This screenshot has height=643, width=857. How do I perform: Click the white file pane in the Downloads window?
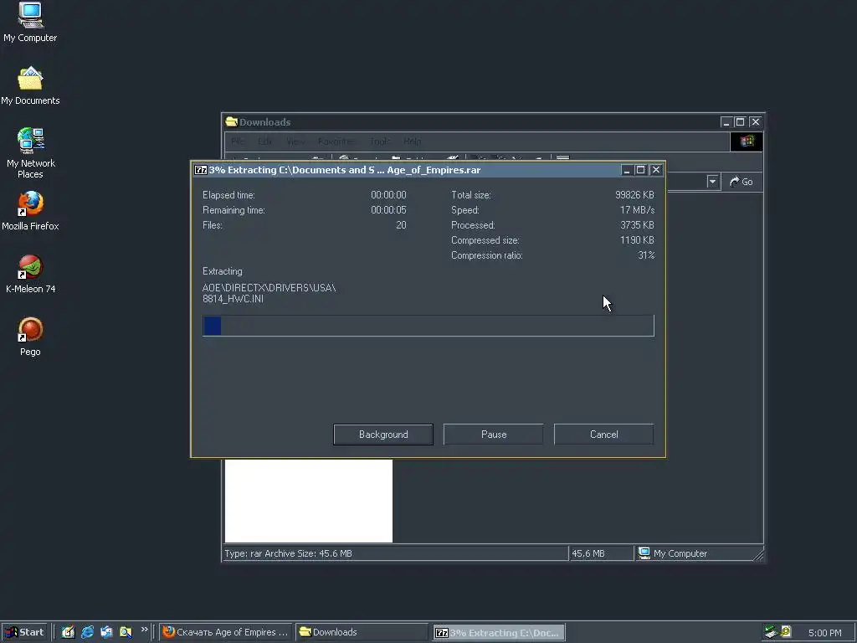click(x=309, y=501)
